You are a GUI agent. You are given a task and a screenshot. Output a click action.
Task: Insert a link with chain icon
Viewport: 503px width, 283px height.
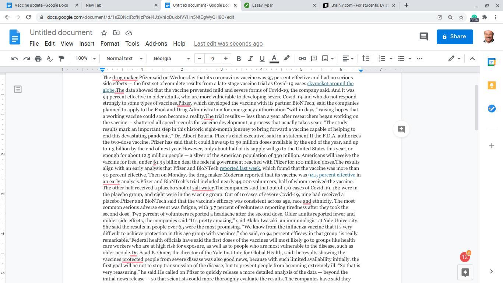[x=302, y=59]
